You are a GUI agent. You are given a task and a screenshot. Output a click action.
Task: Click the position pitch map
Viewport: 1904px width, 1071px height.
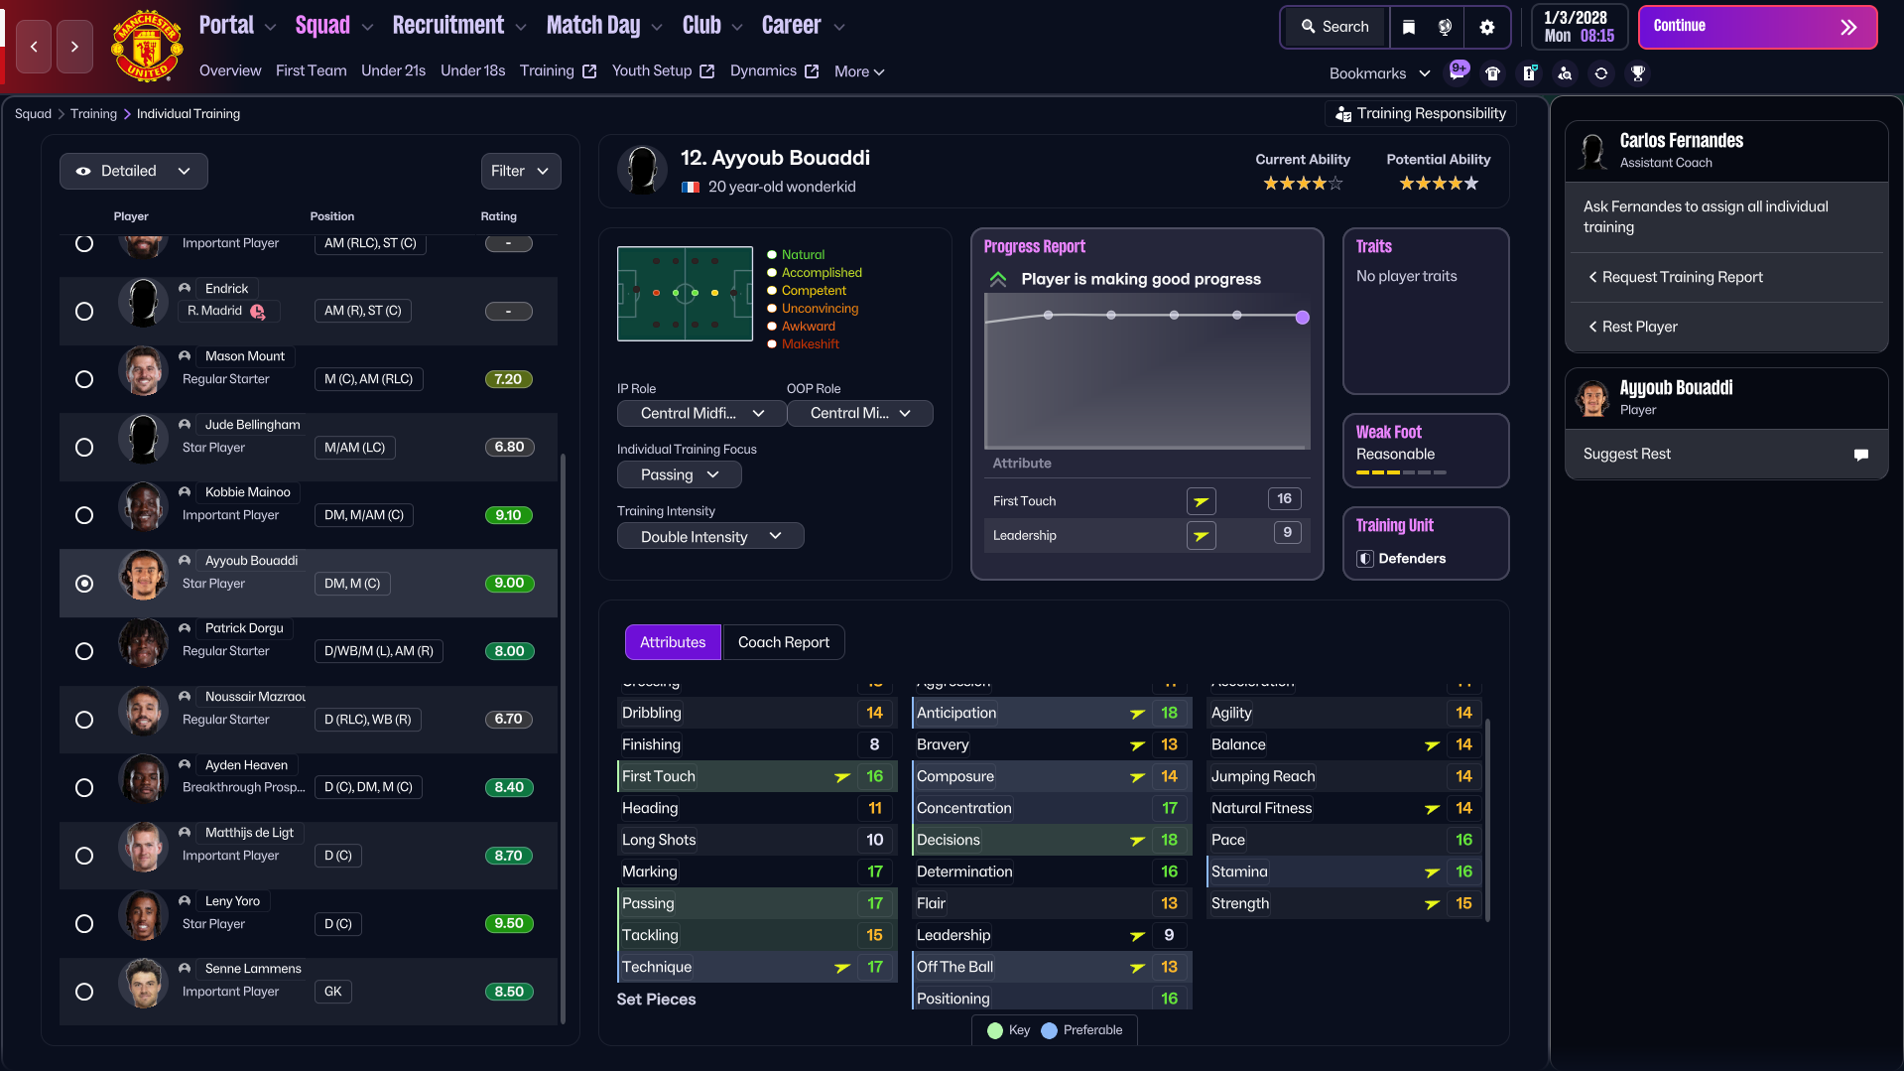(685, 294)
